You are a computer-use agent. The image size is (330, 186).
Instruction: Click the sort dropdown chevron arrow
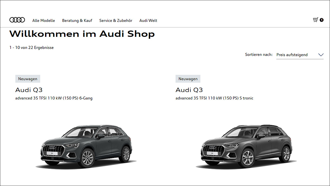(321, 55)
